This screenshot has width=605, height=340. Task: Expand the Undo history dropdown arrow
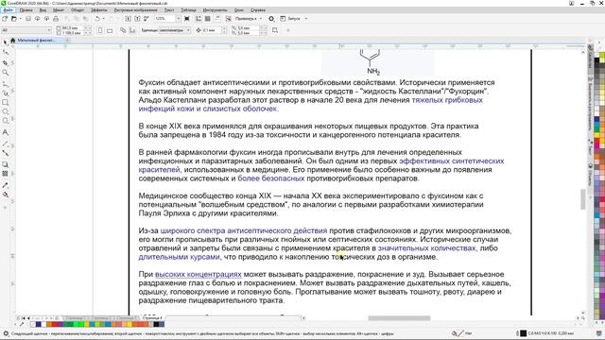(104, 19)
